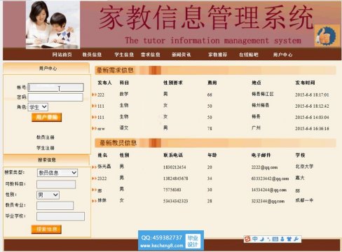Click the arrow marker beside tutor 张元磊

tap(94, 167)
